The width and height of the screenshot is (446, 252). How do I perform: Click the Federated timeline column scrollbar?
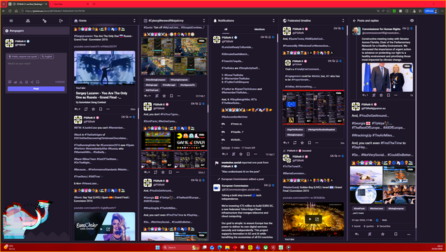pyautogui.click(x=347, y=31)
